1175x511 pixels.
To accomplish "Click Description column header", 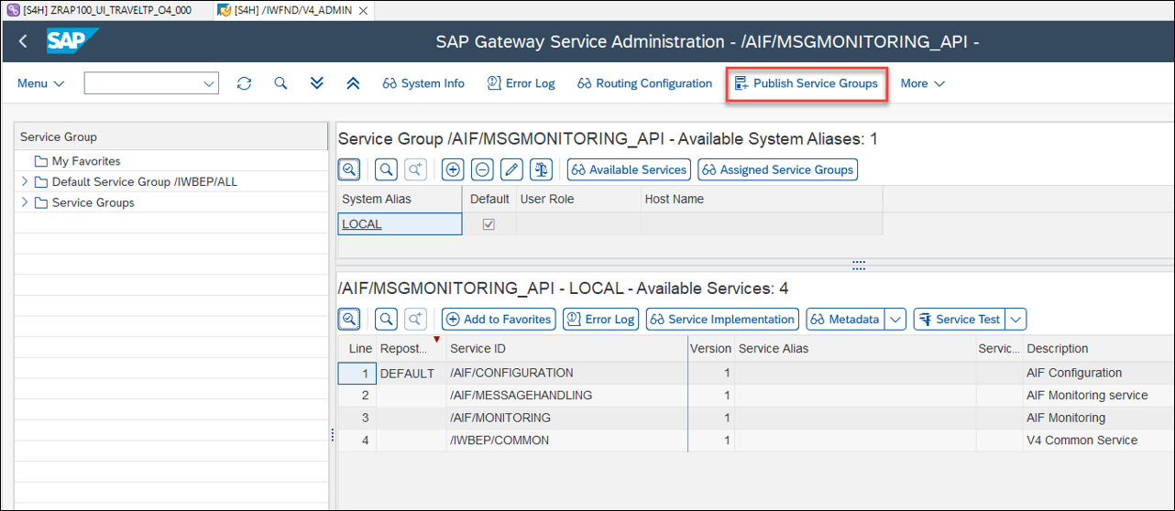I will (x=1098, y=348).
